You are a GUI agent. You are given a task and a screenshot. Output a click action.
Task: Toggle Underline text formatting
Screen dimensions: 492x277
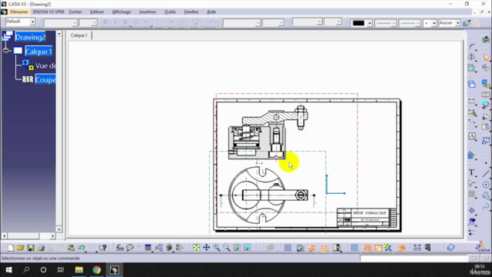pyautogui.click(x=125, y=22)
